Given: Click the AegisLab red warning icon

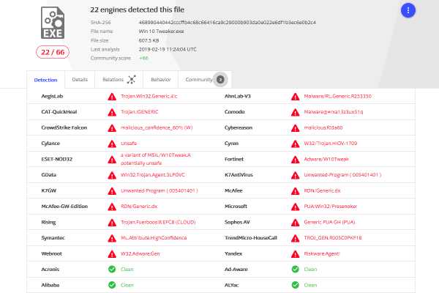Looking at the screenshot, I should point(112,97).
